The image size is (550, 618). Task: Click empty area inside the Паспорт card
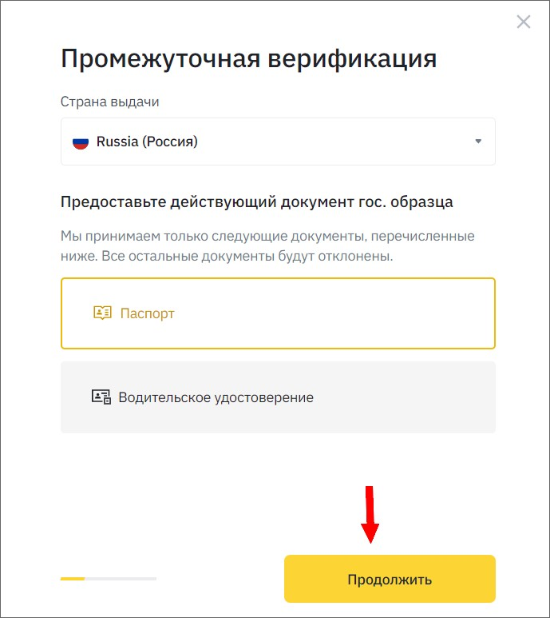click(334, 313)
